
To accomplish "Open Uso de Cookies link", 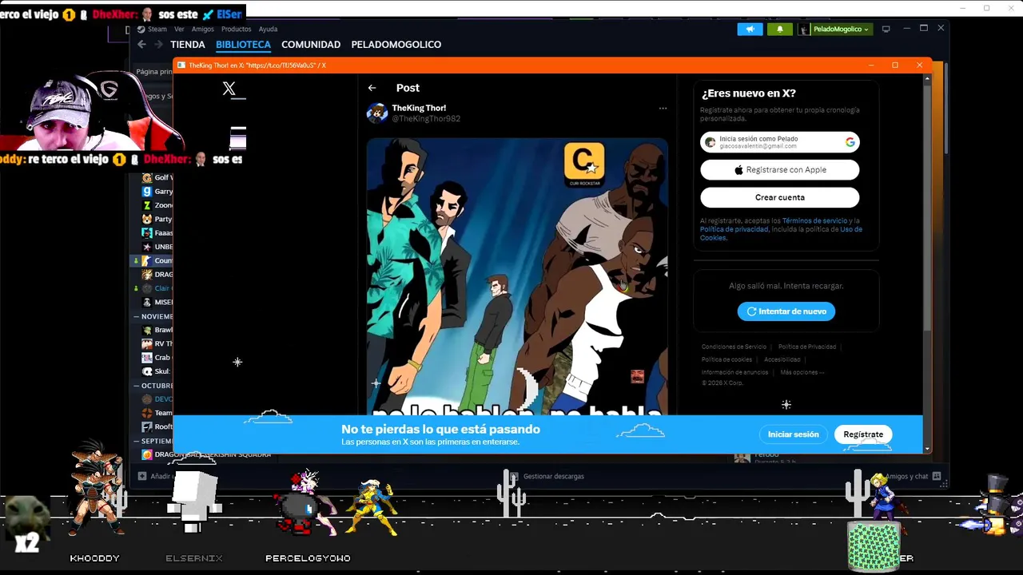I will (x=782, y=233).
